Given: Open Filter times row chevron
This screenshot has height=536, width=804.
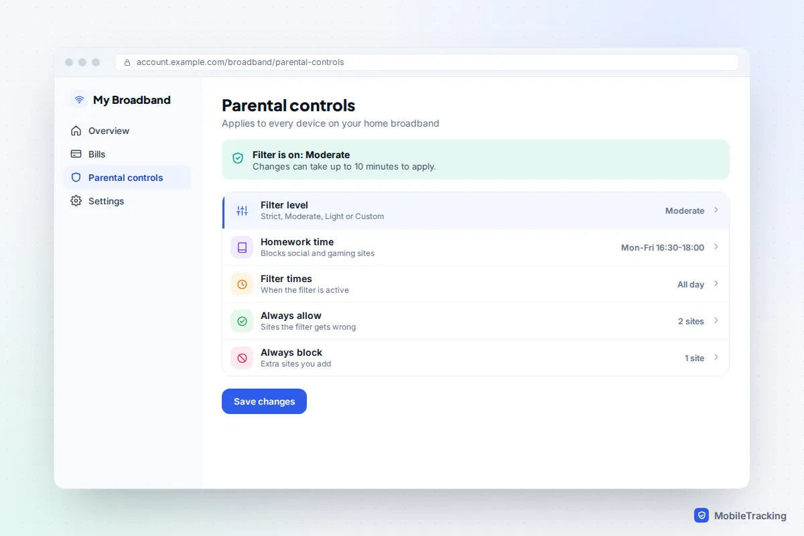Looking at the screenshot, I should pos(716,284).
